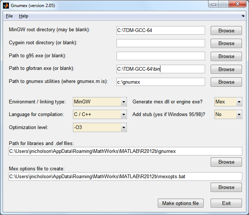Click the empty Cygwin root directory field
249x215 pixels.
tap(160, 43)
